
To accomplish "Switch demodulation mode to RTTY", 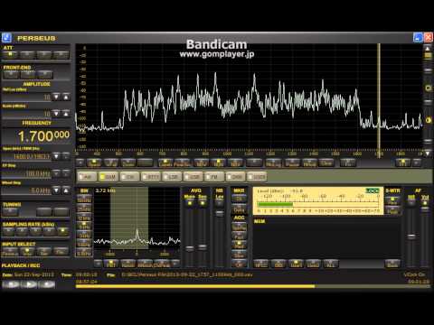I will 150,177.
